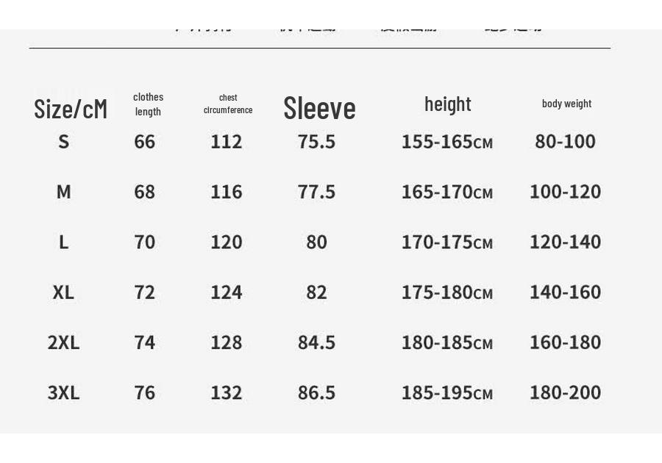662x463 pixels.
Task: Click the 75.5 sleeve value
Action: click(x=316, y=142)
